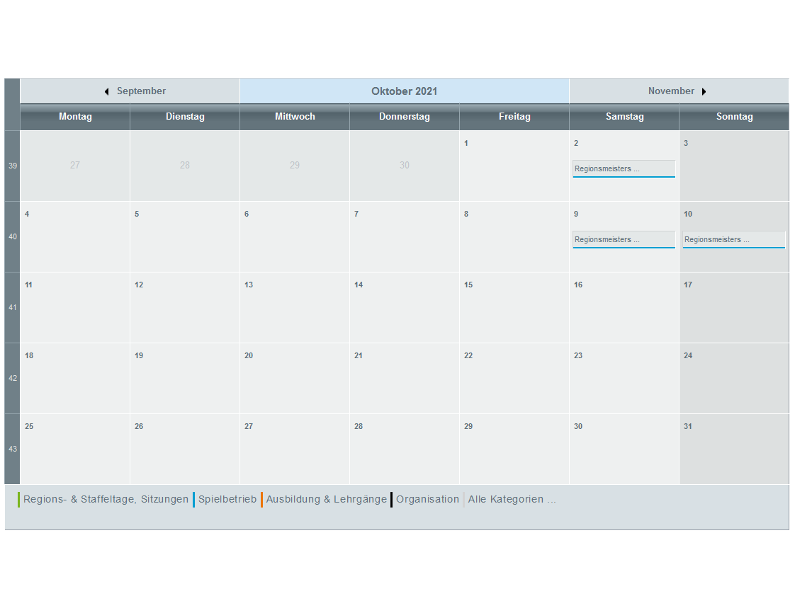Select week number 40 in sidebar
This screenshot has width=795, height=596.
[13, 236]
